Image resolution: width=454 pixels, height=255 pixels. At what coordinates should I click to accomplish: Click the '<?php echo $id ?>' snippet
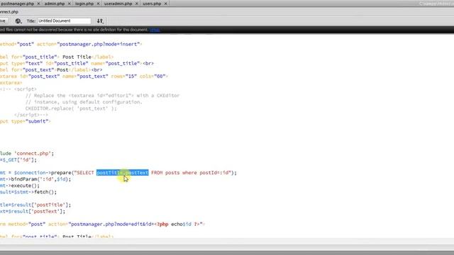point(177,224)
